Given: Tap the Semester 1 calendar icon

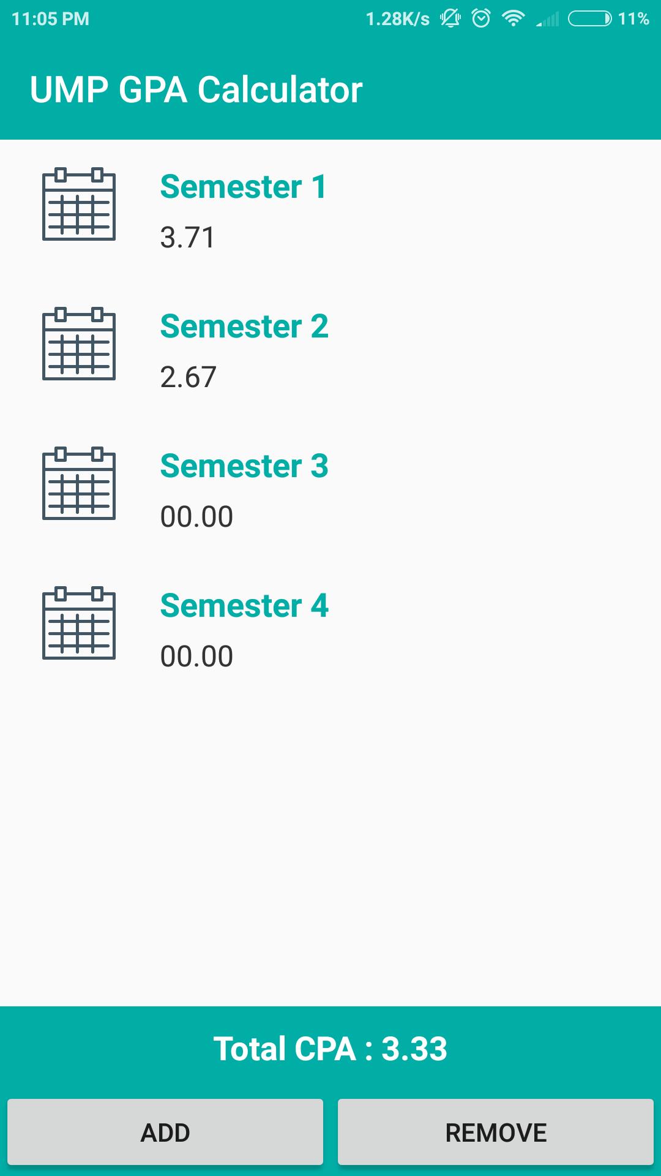Looking at the screenshot, I should [x=79, y=204].
